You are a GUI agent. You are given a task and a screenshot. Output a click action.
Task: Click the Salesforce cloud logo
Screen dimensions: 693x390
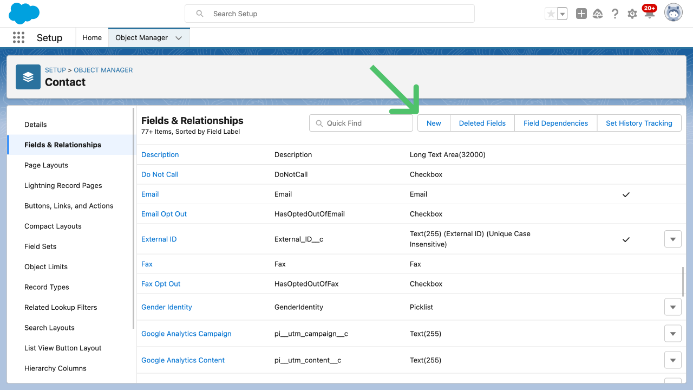tap(24, 14)
